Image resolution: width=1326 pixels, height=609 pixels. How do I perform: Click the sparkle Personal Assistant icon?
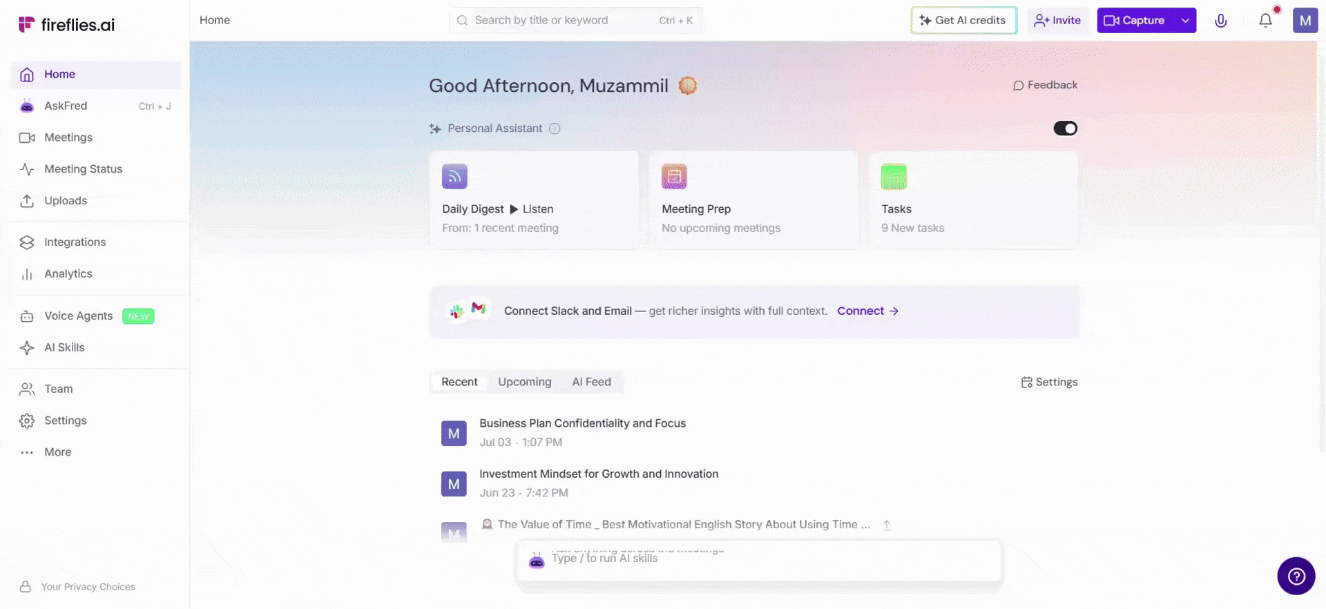pos(435,128)
